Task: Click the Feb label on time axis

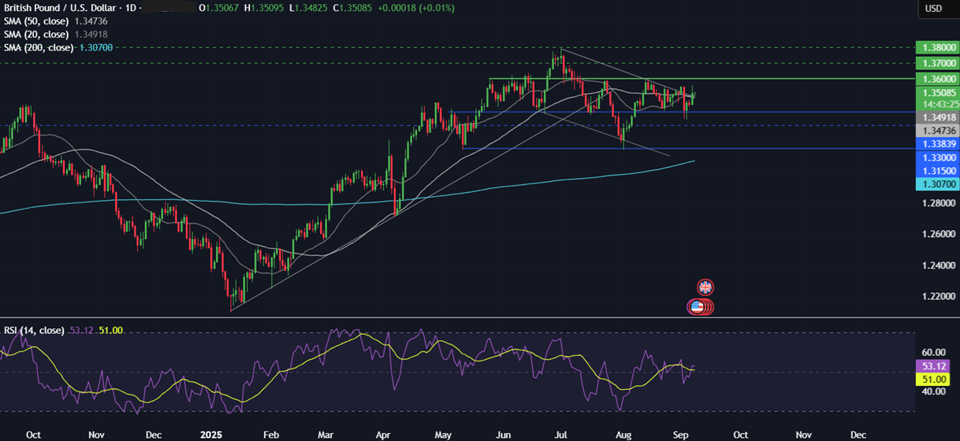Action: click(x=271, y=434)
